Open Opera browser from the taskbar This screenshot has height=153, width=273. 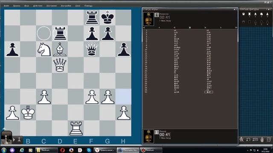(x=63, y=150)
